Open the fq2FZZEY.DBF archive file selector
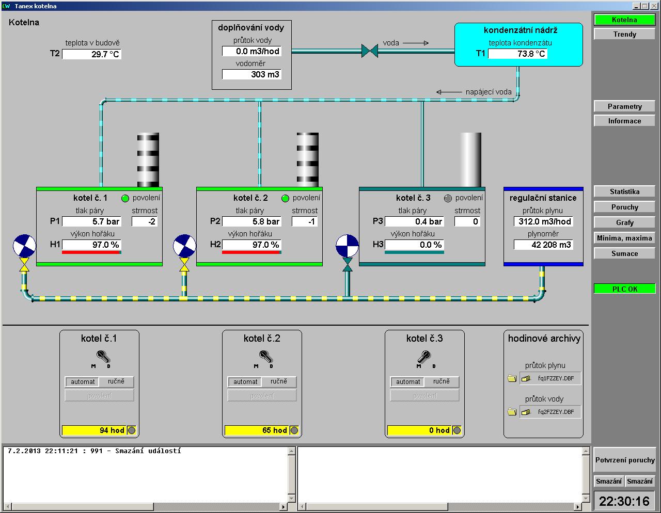 [550, 412]
